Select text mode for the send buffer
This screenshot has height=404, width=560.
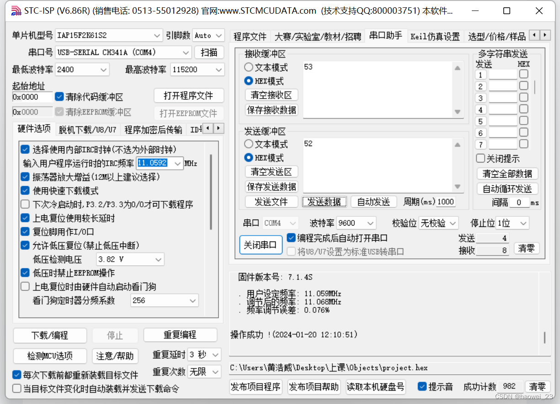click(249, 144)
